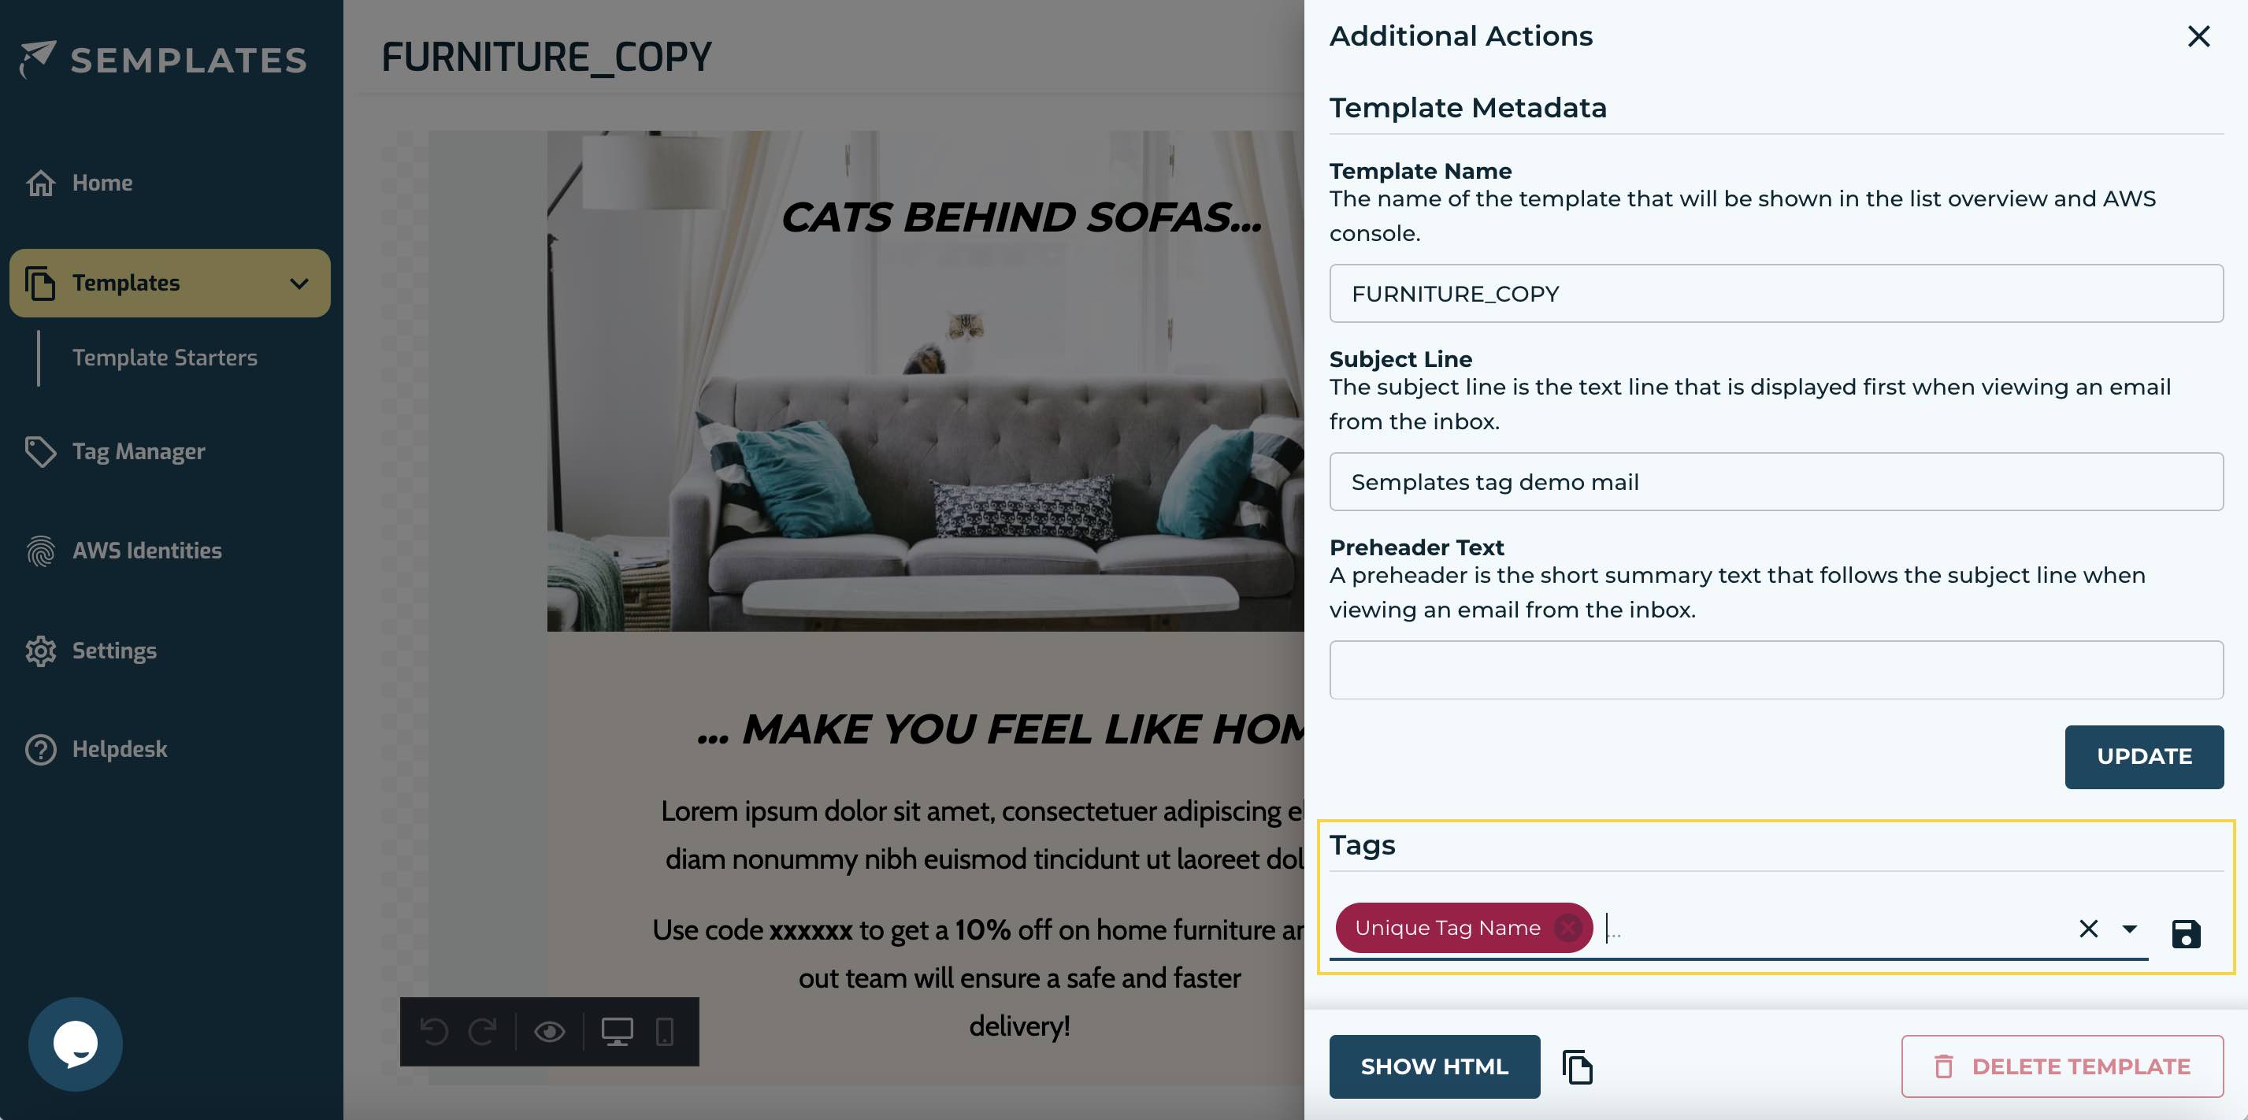This screenshot has width=2248, height=1120.
Task: Open AWS Identities settings
Action: pos(147,551)
